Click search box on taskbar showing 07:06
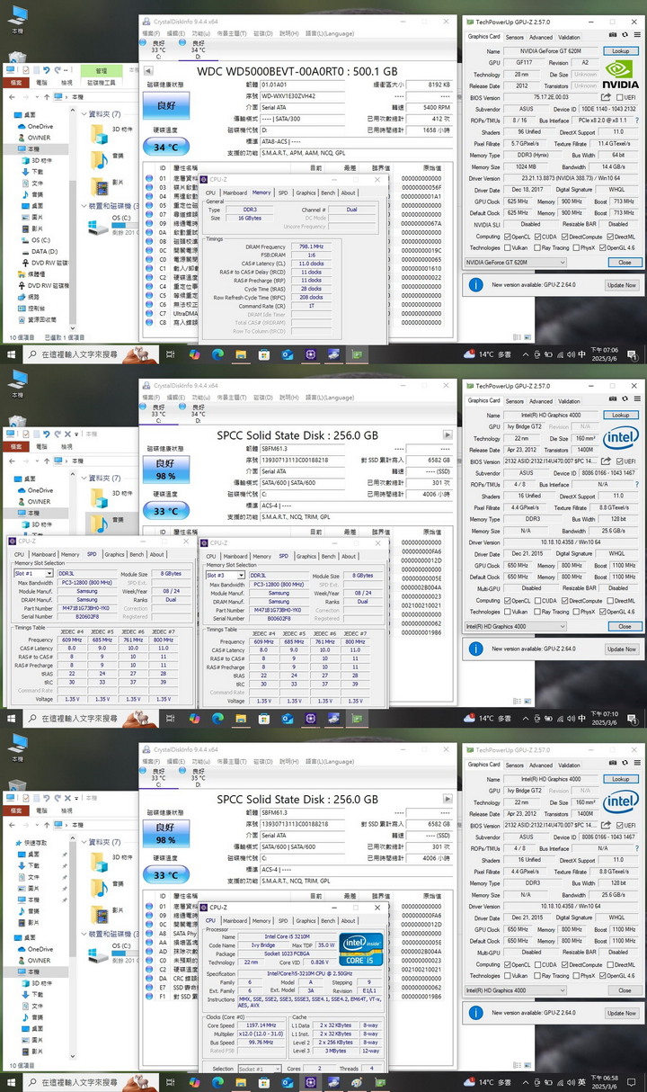The width and height of the screenshot is (647, 1092). tap(90, 354)
